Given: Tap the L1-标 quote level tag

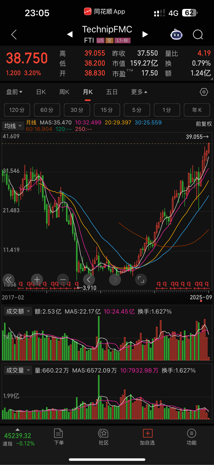Looking at the screenshot, I should coord(123,41).
